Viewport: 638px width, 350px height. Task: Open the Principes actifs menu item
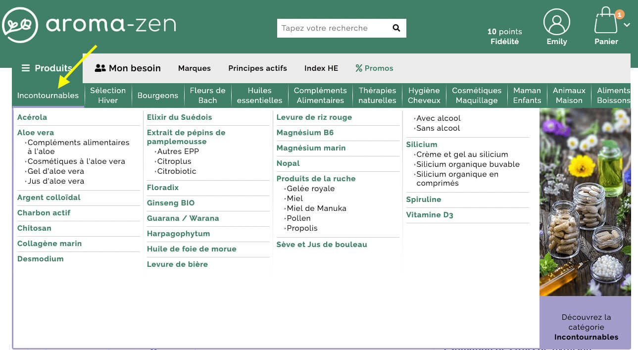pos(257,68)
